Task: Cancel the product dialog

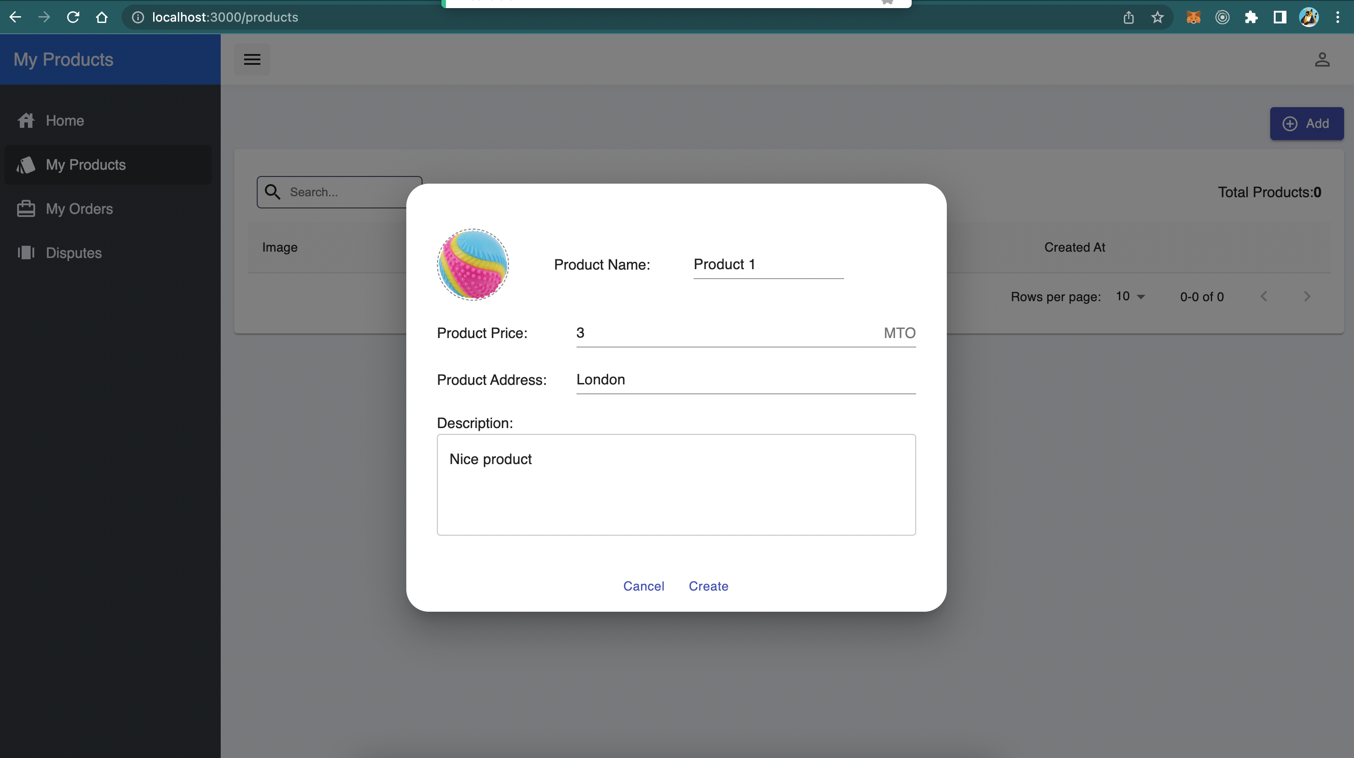Action: pos(643,586)
